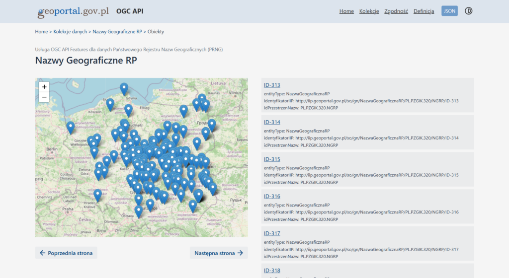
Task: Toggle the contrast mode icon
Action: (x=468, y=11)
